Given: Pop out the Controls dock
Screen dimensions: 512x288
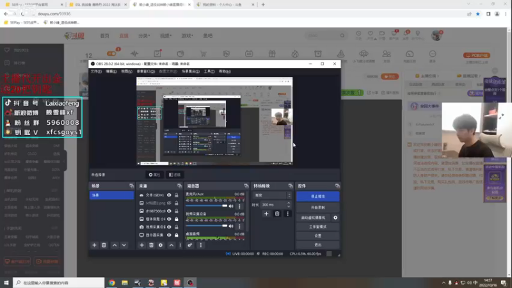Looking at the screenshot, I should click(337, 186).
